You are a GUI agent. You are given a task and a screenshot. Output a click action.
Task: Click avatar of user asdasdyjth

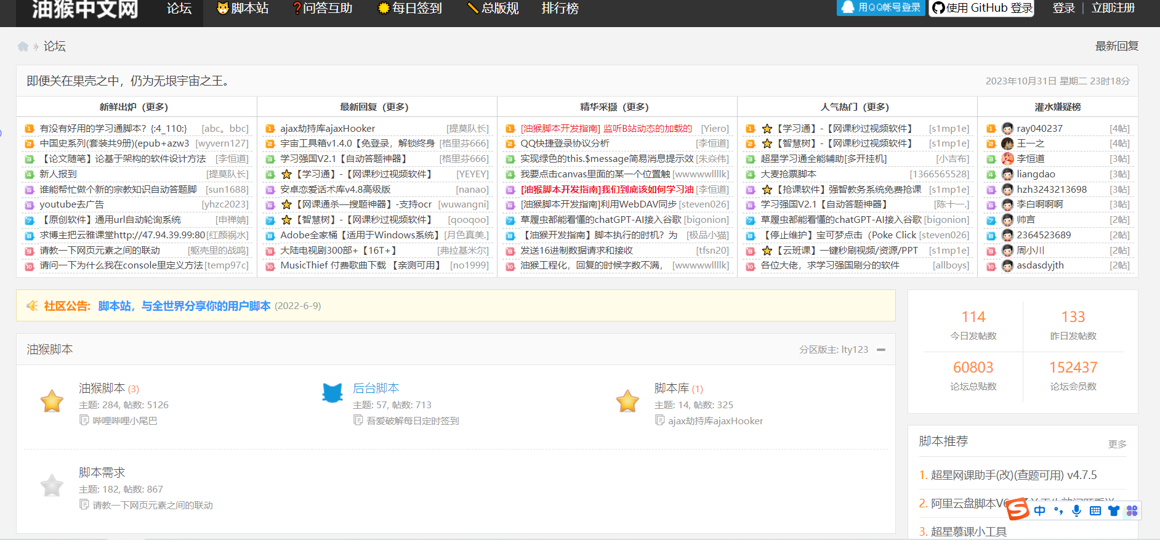point(1007,265)
